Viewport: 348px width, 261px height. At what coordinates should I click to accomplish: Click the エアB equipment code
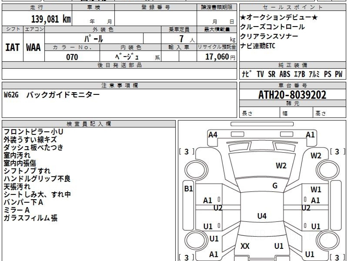pyautogui.click(x=300, y=74)
